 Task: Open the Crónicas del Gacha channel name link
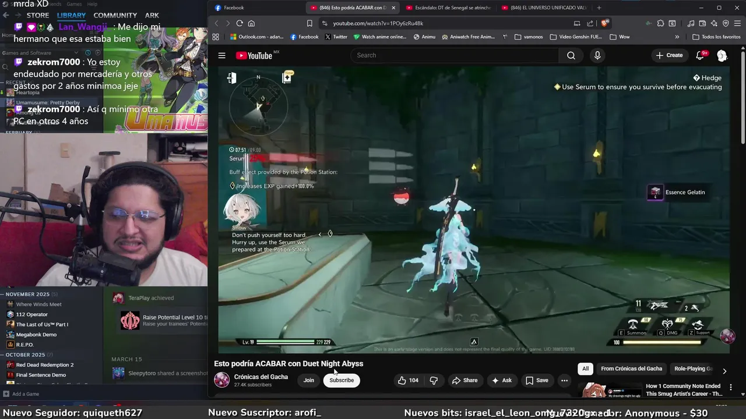pos(261,377)
